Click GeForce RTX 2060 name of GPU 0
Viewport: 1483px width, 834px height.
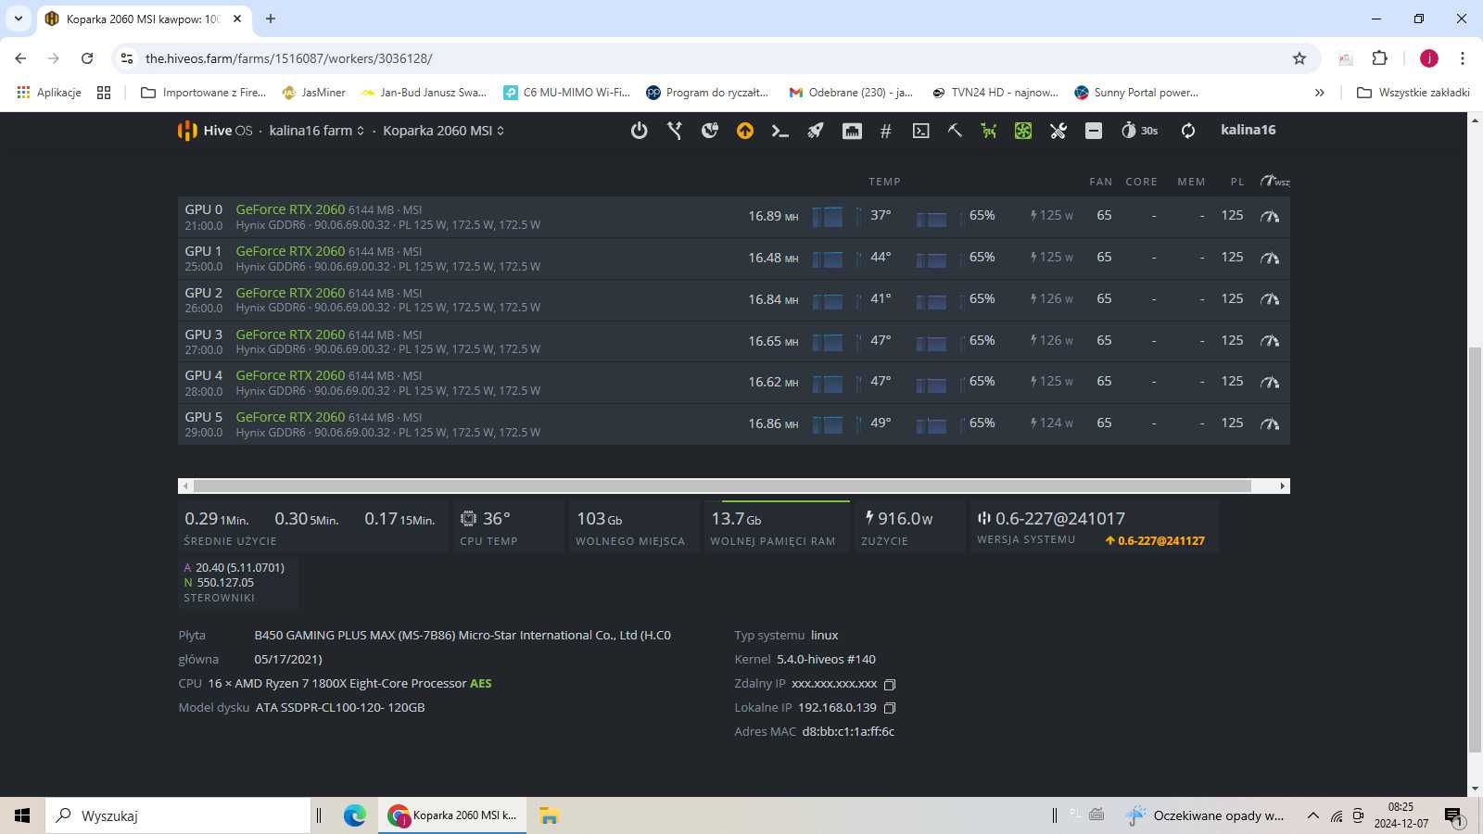(290, 209)
